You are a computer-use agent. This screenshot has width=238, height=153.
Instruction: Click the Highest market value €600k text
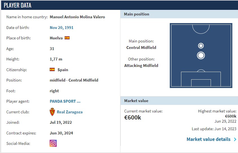(231, 116)
